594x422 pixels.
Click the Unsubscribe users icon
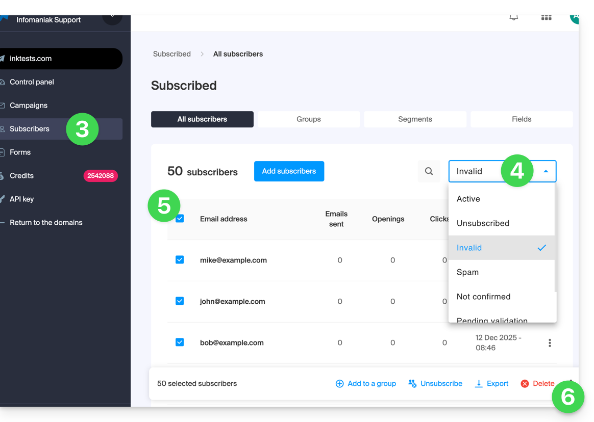[x=412, y=383]
